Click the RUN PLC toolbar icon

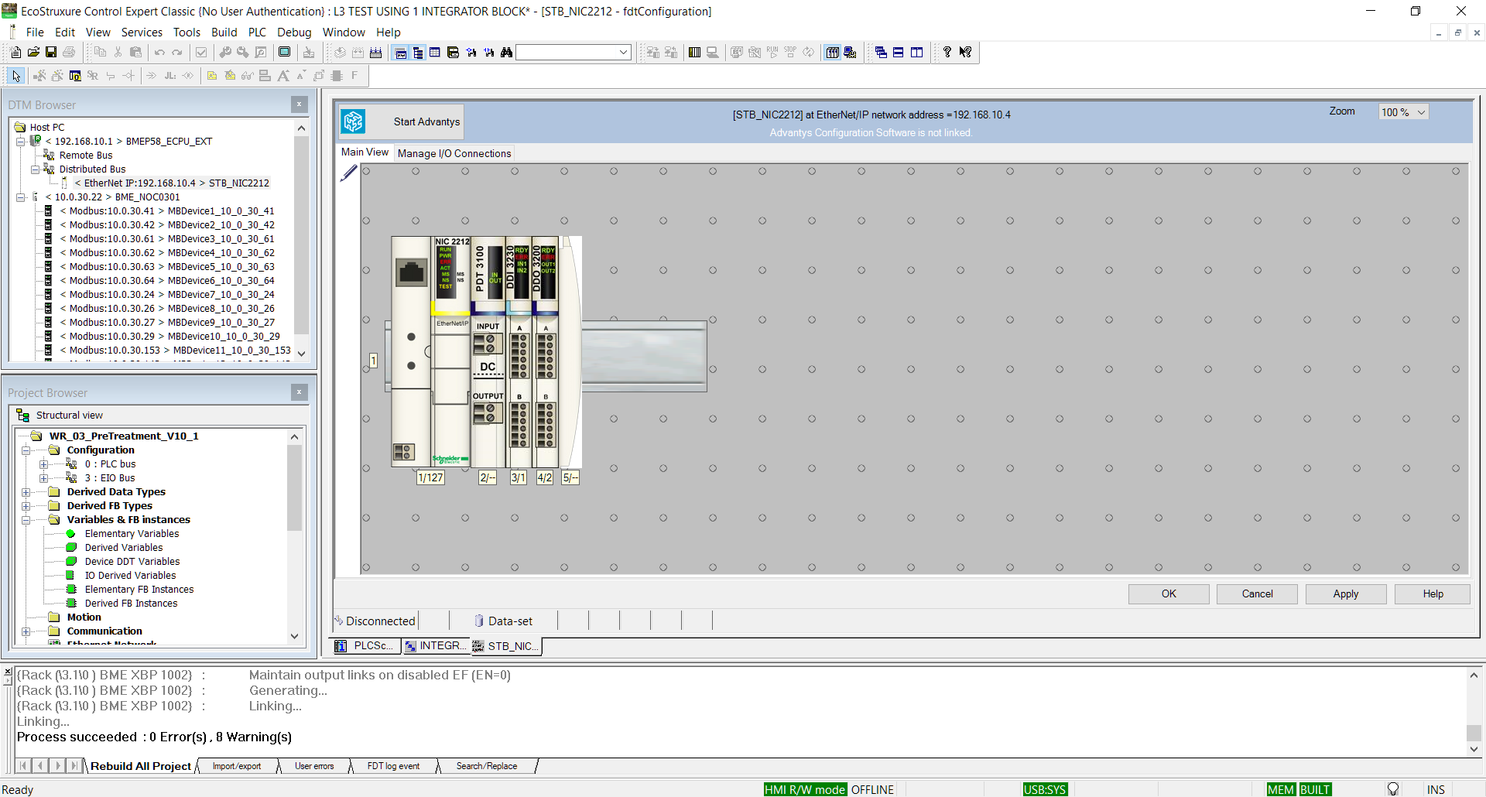(772, 53)
